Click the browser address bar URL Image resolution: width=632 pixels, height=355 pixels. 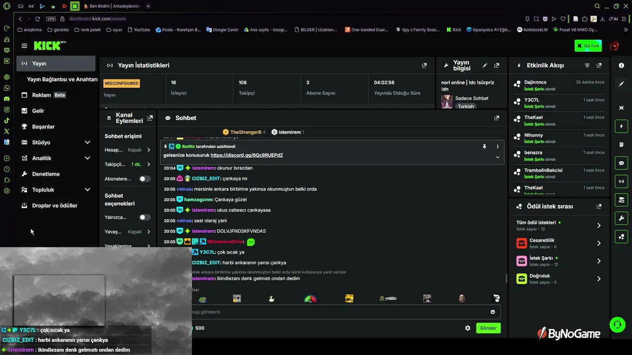(98, 19)
